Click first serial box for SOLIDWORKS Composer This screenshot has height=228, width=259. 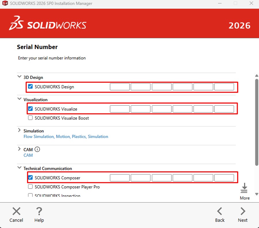[120, 178]
